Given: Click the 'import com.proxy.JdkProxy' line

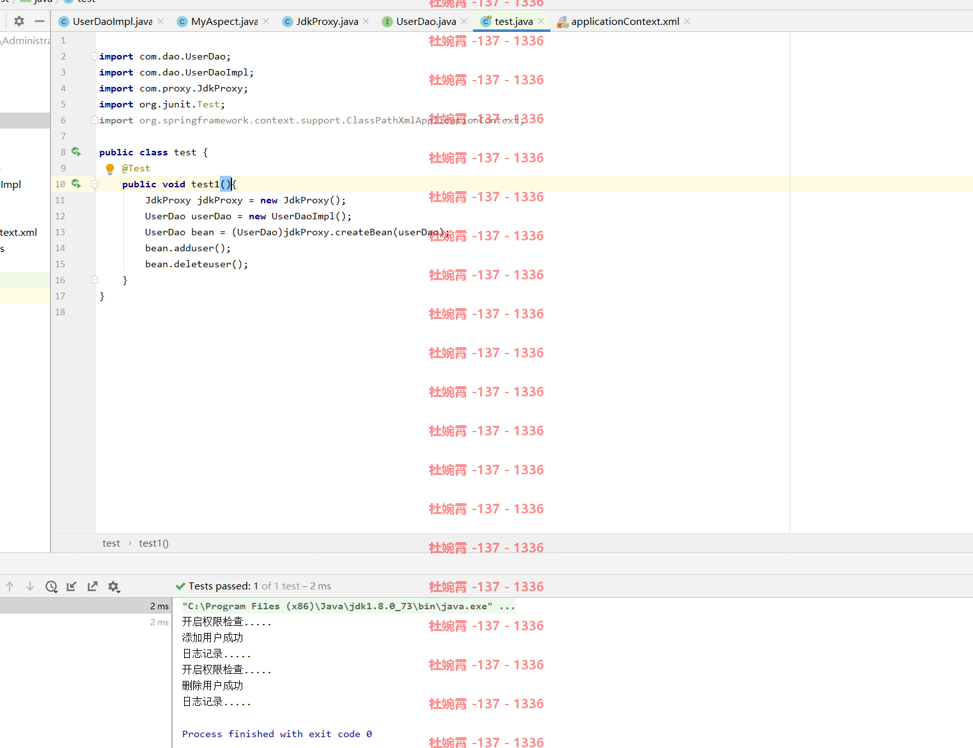Looking at the screenshot, I should (173, 88).
